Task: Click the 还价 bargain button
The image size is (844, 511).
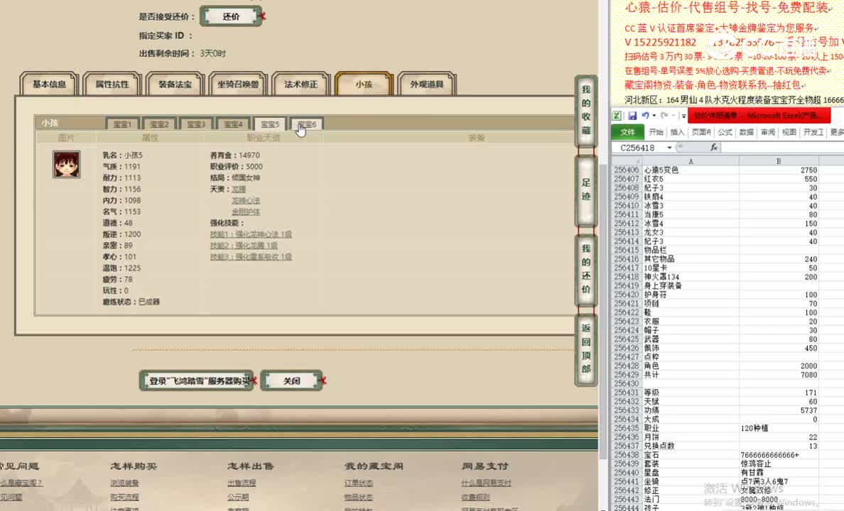Action: coord(231,16)
